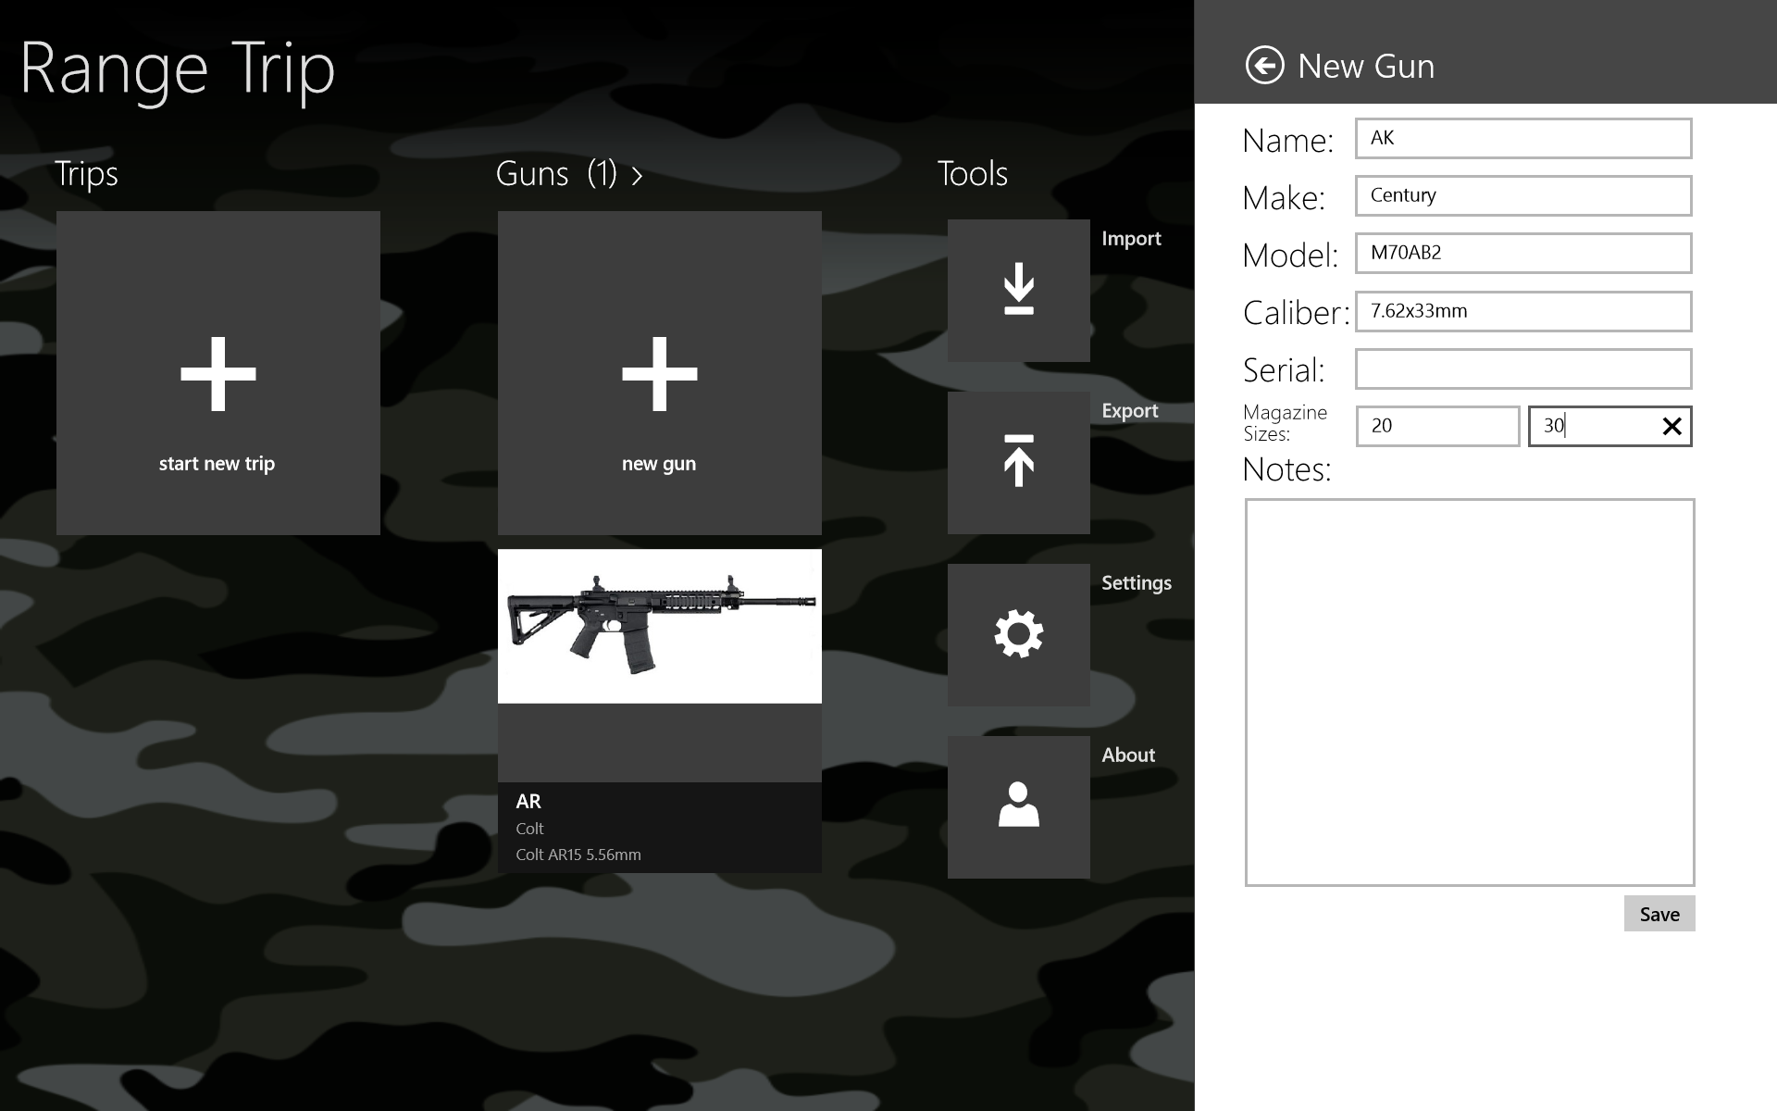Image resolution: width=1777 pixels, height=1111 pixels.
Task: Click the Import label text
Action: click(1131, 239)
